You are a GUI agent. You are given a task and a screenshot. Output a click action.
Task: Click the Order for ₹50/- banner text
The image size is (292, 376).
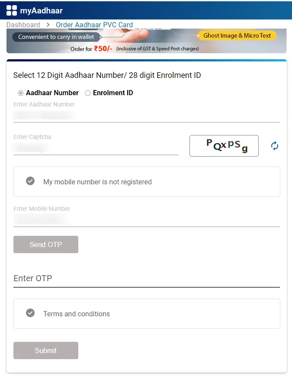[x=91, y=49]
